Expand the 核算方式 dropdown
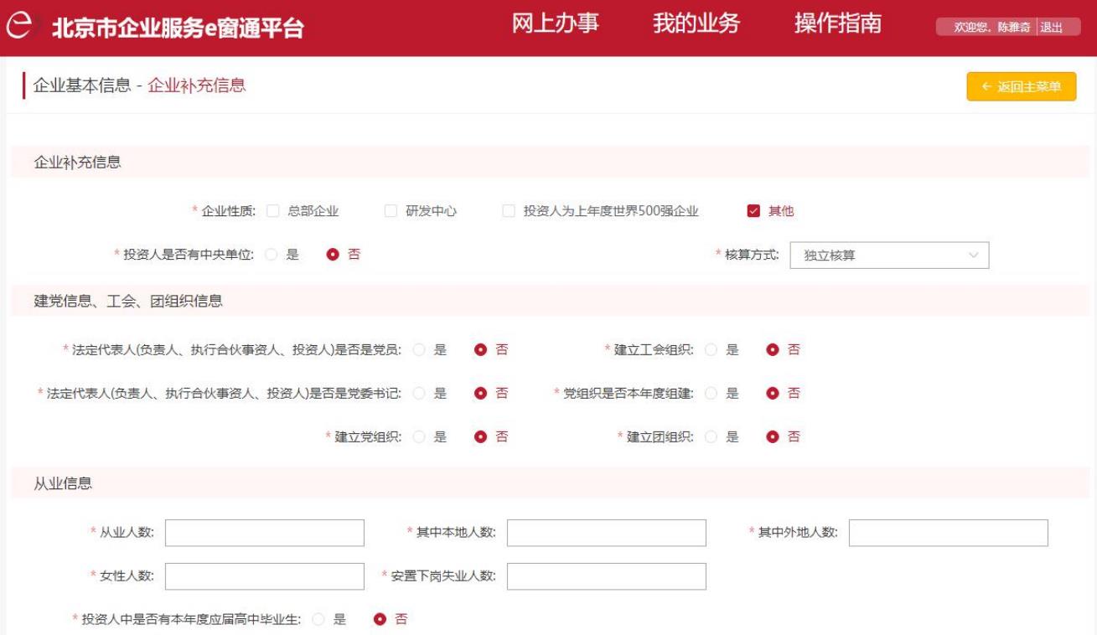 tap(889, 256)
